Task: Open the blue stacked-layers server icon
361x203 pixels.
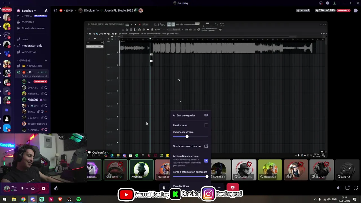Action: tap(7, 53)
